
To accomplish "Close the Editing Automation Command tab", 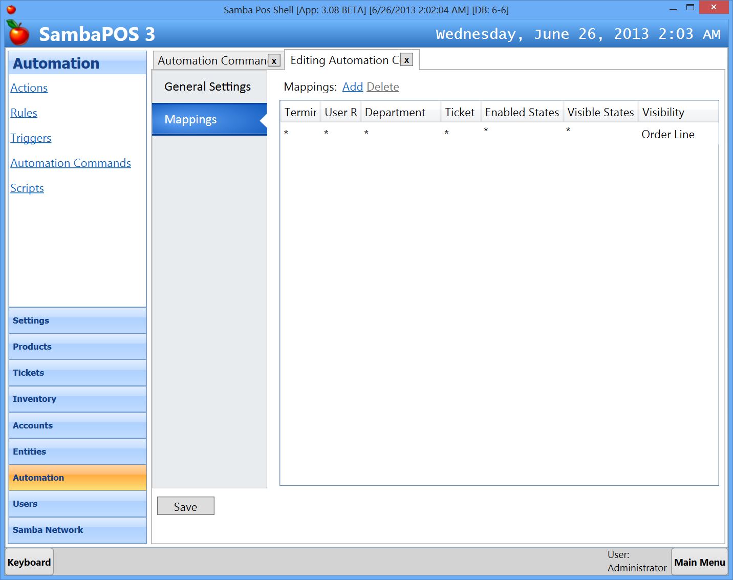I will 406,60.
